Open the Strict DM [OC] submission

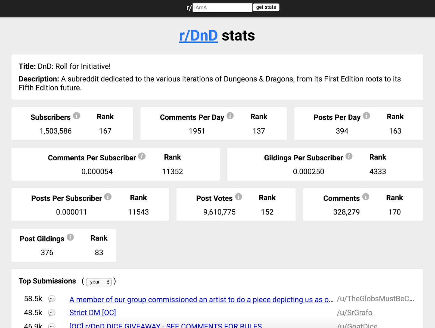pos(93,313)
